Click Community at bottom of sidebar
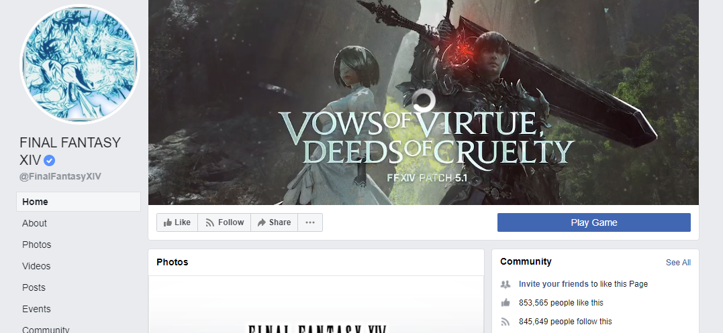The image size is (723, 333). click(x=46, y=330)
